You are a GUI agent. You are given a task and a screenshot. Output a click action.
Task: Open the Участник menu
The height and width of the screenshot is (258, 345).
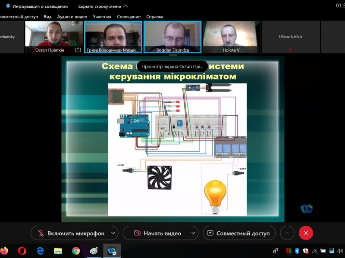[102, 17]
